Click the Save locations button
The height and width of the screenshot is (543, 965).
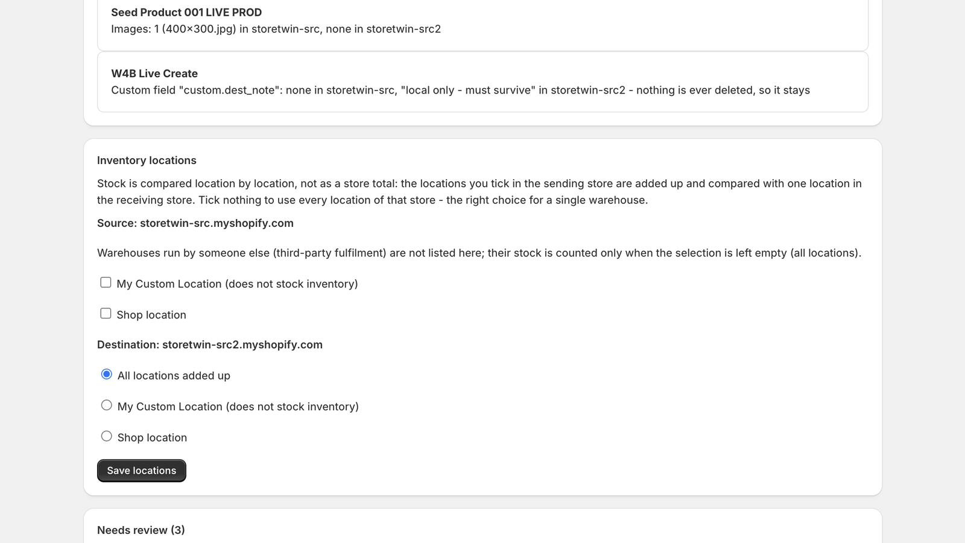click(x=142, y=471)
